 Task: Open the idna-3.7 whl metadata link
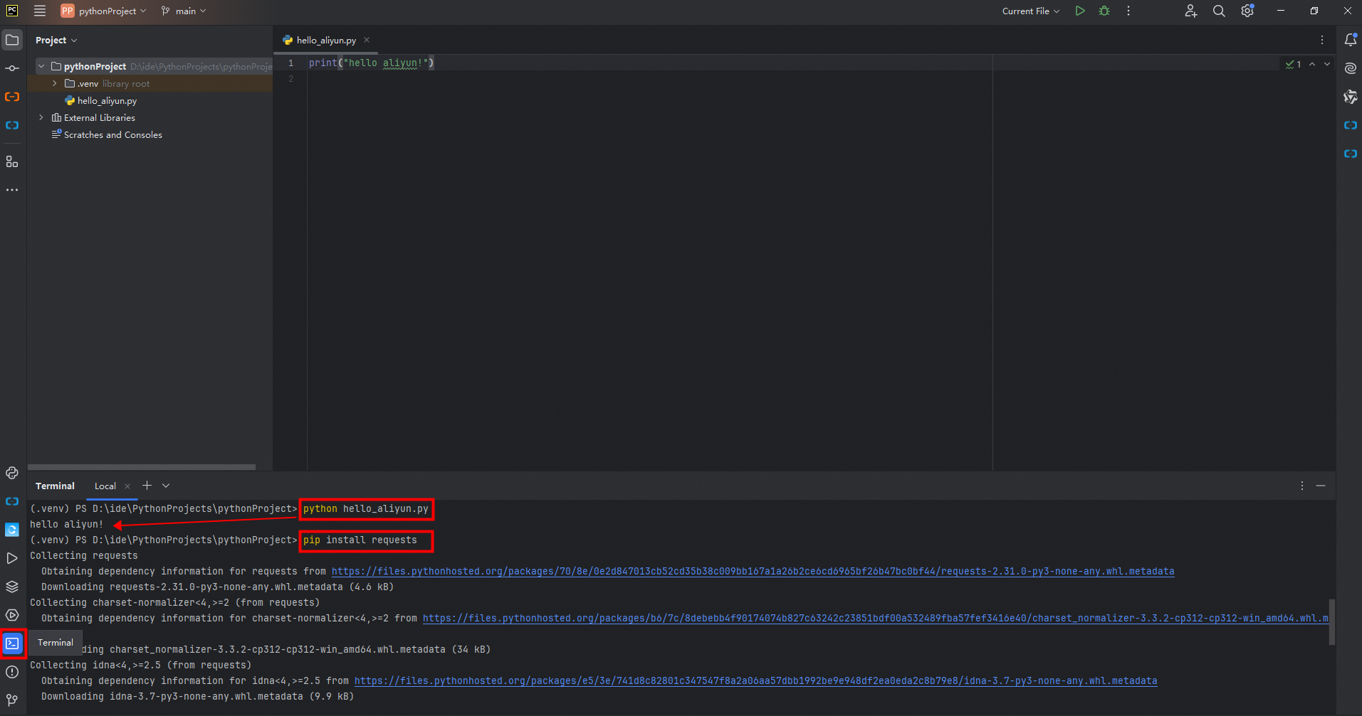755,680
